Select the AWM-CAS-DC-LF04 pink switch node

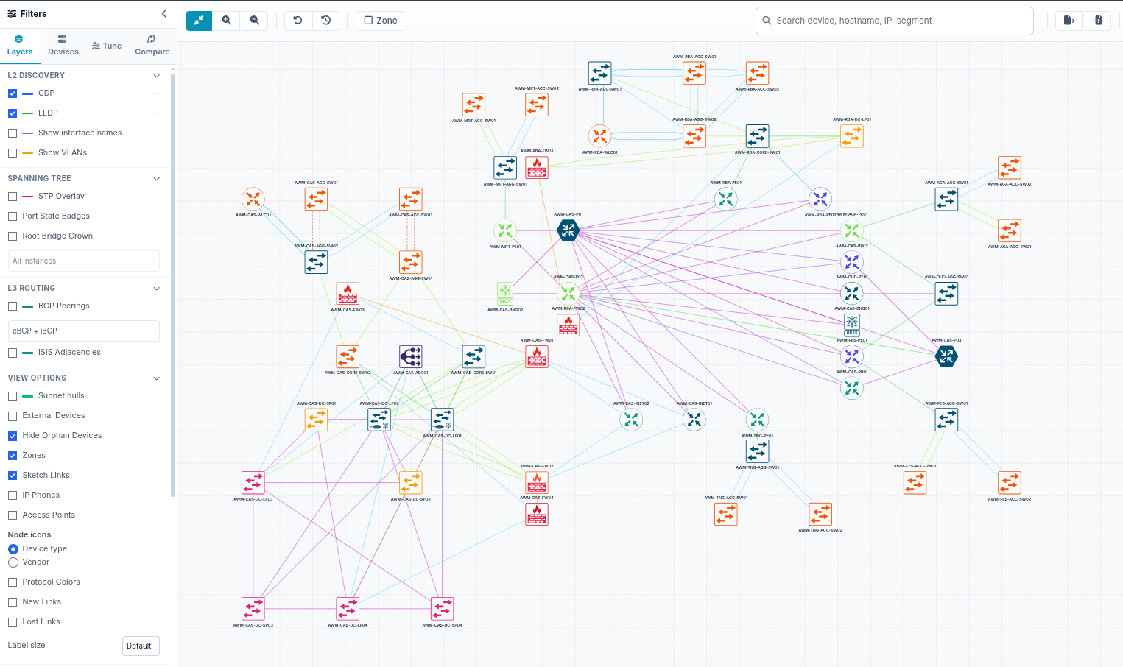pyautogui.click(x=348, y=609)
